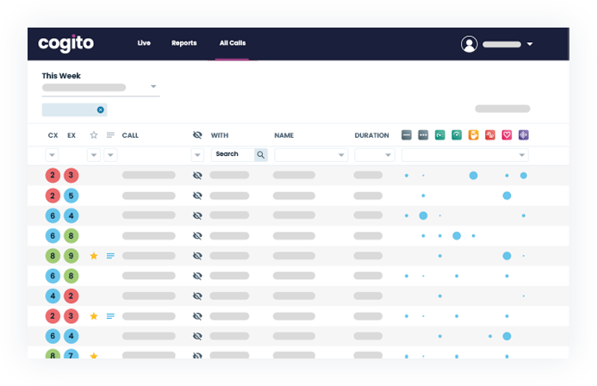Open the call name in the CX 4 EX 2 row
The height and width of the screenshot is (386, 597).
[148, 296]
